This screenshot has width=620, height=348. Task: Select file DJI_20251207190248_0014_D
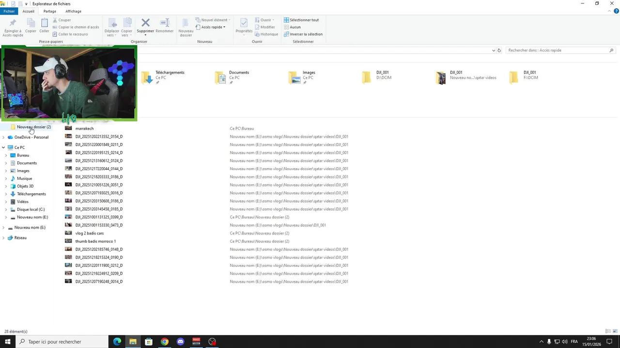click(99, 282)
